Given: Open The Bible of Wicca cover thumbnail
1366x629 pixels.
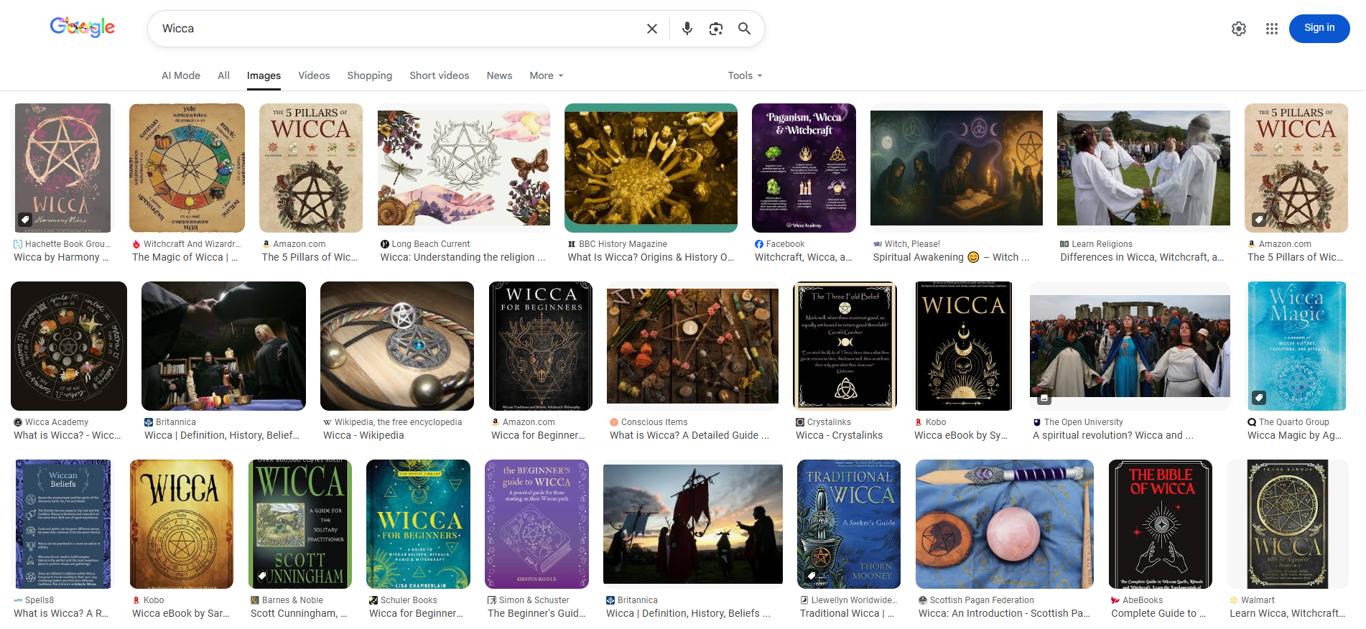Looking at the screenshot, I should point(1161,524).
